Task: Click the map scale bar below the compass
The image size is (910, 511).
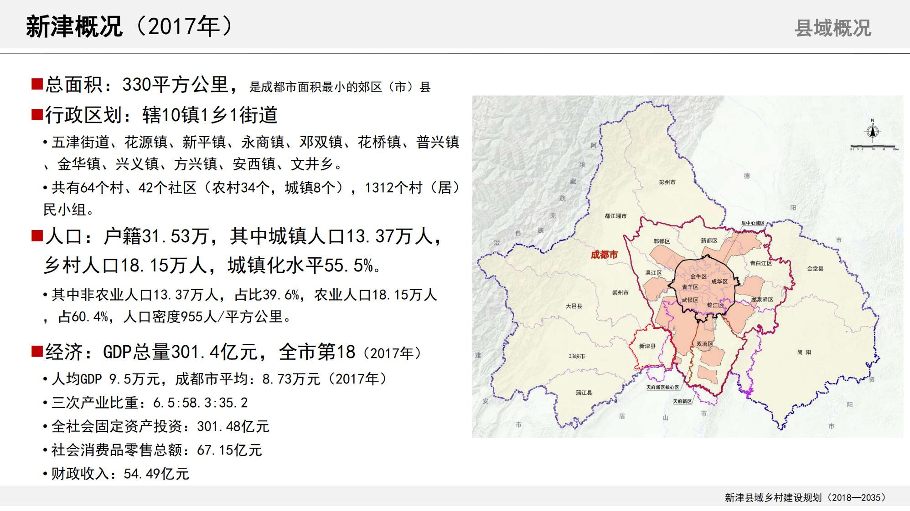Action: pos(875,148)
